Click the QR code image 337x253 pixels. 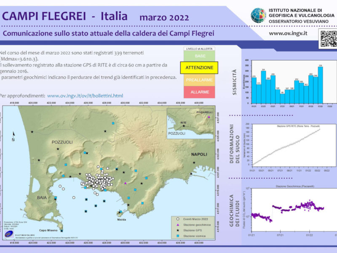[x=328, y=39]
